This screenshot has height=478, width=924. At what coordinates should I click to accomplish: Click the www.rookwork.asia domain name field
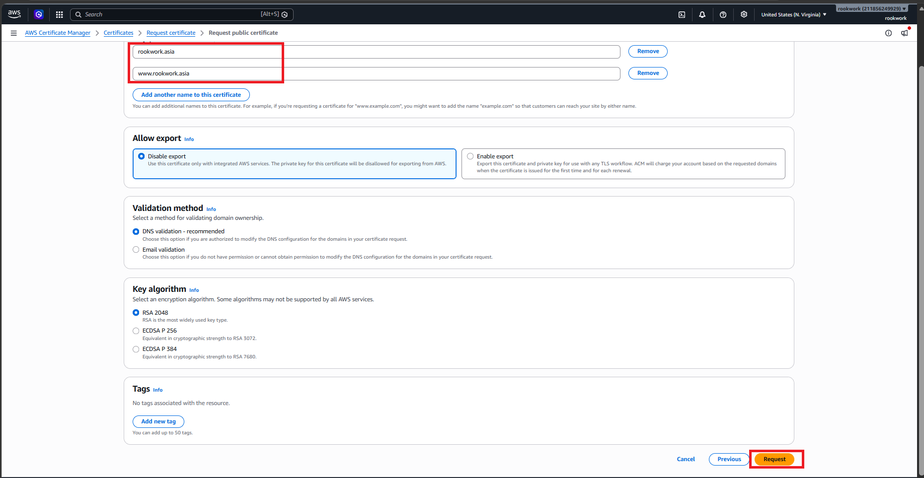tap(377, 73)
